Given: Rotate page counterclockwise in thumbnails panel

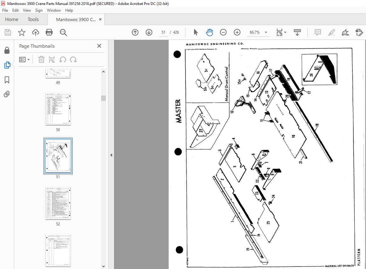Looking at the screenshot, I should [x=63, y=60].
